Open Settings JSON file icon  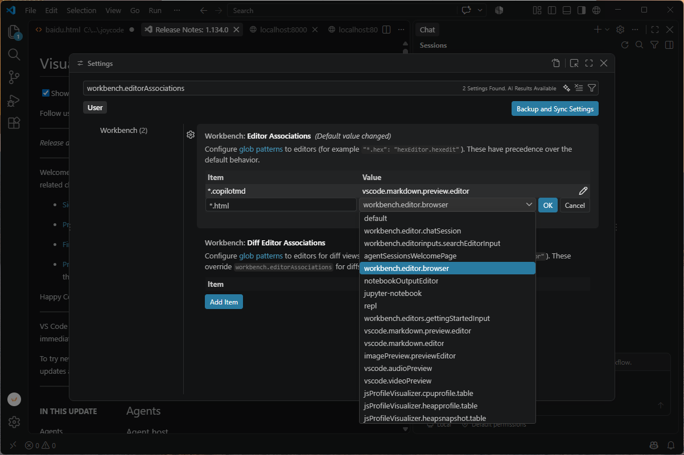pos(556,64)
